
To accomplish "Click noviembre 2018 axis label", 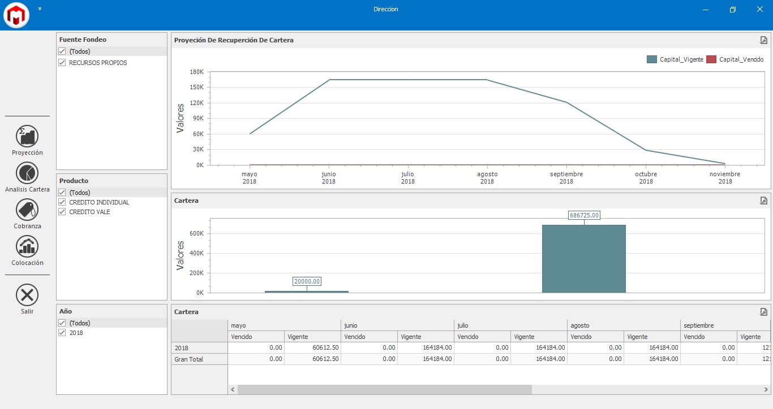I will click(725, 178).
